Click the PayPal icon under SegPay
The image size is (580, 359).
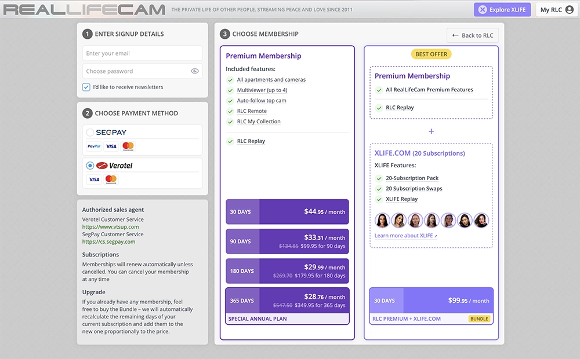click(x=94, y=146)
